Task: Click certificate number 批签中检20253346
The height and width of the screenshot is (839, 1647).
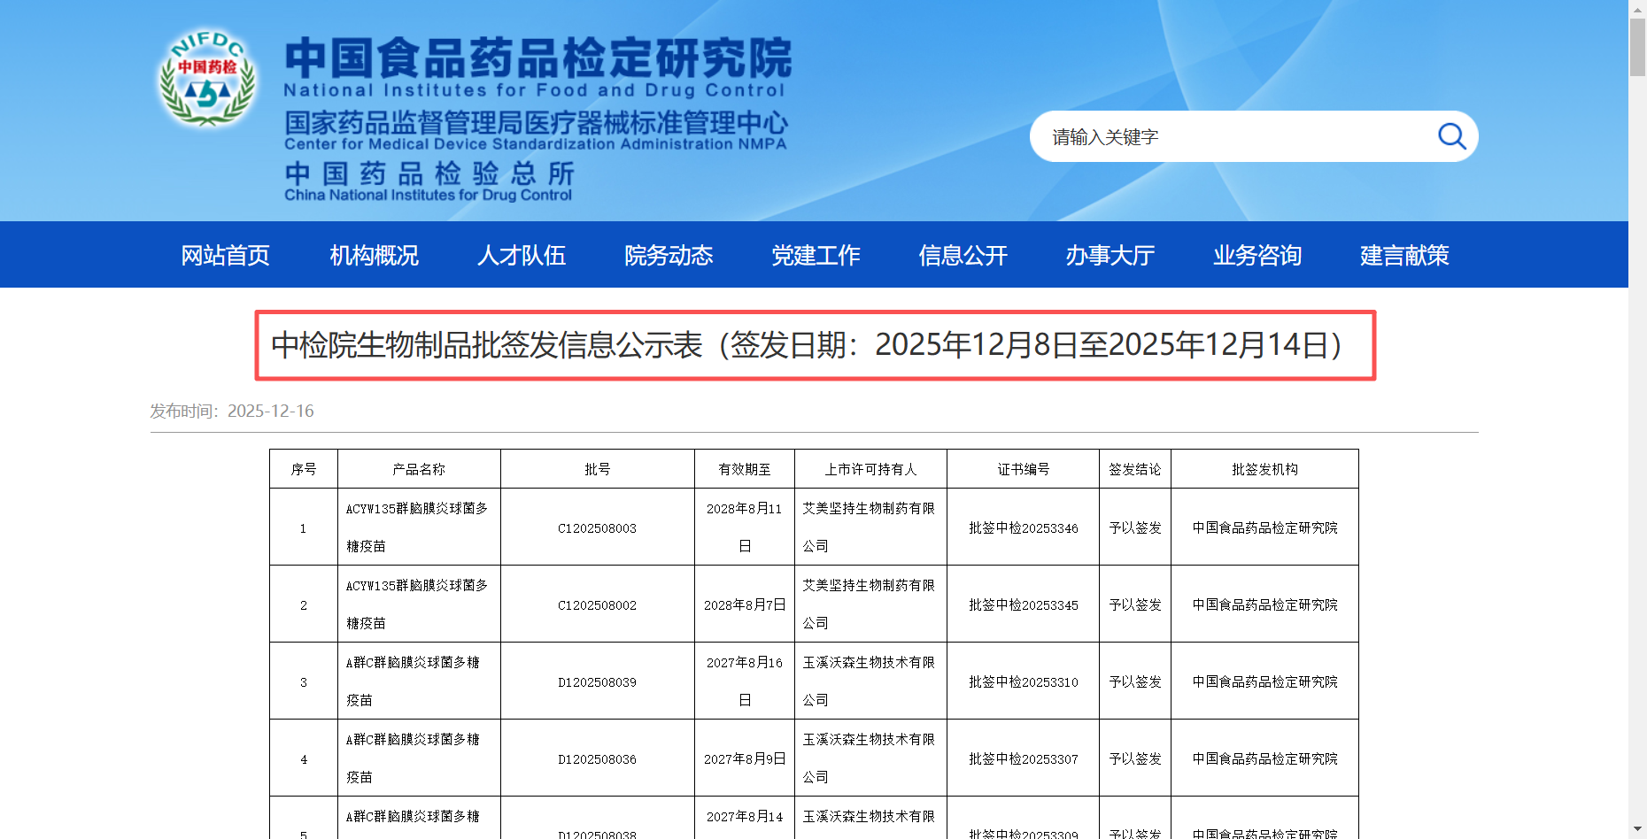Action: pyautogui.click(x=1024, y=528)
